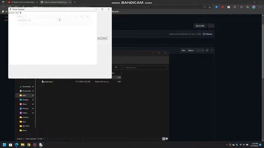Viewport: 264px width, 148px height.
Task: Select the project.pyw file row
Action: (x=81, y=82)
